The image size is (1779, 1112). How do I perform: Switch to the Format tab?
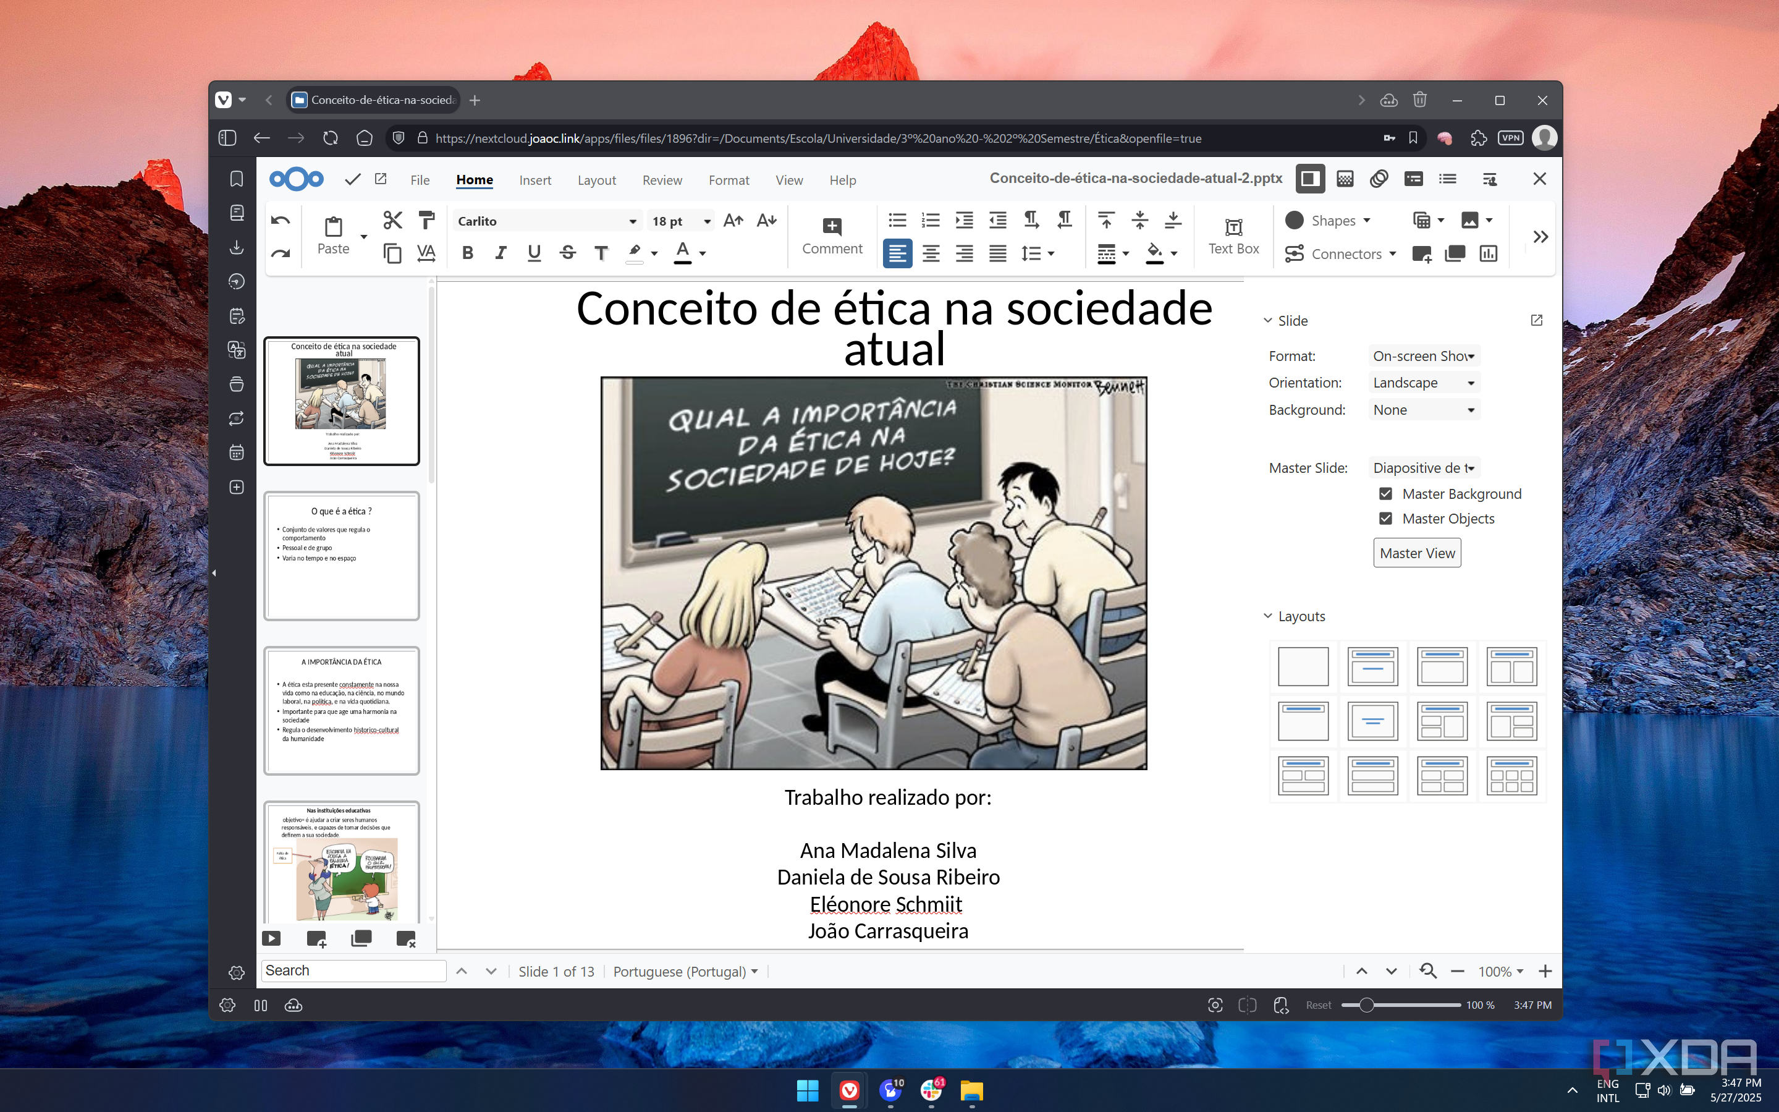(x=729, y=180)
